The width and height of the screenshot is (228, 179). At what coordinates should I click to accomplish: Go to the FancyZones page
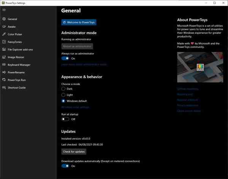pos(15,42)
